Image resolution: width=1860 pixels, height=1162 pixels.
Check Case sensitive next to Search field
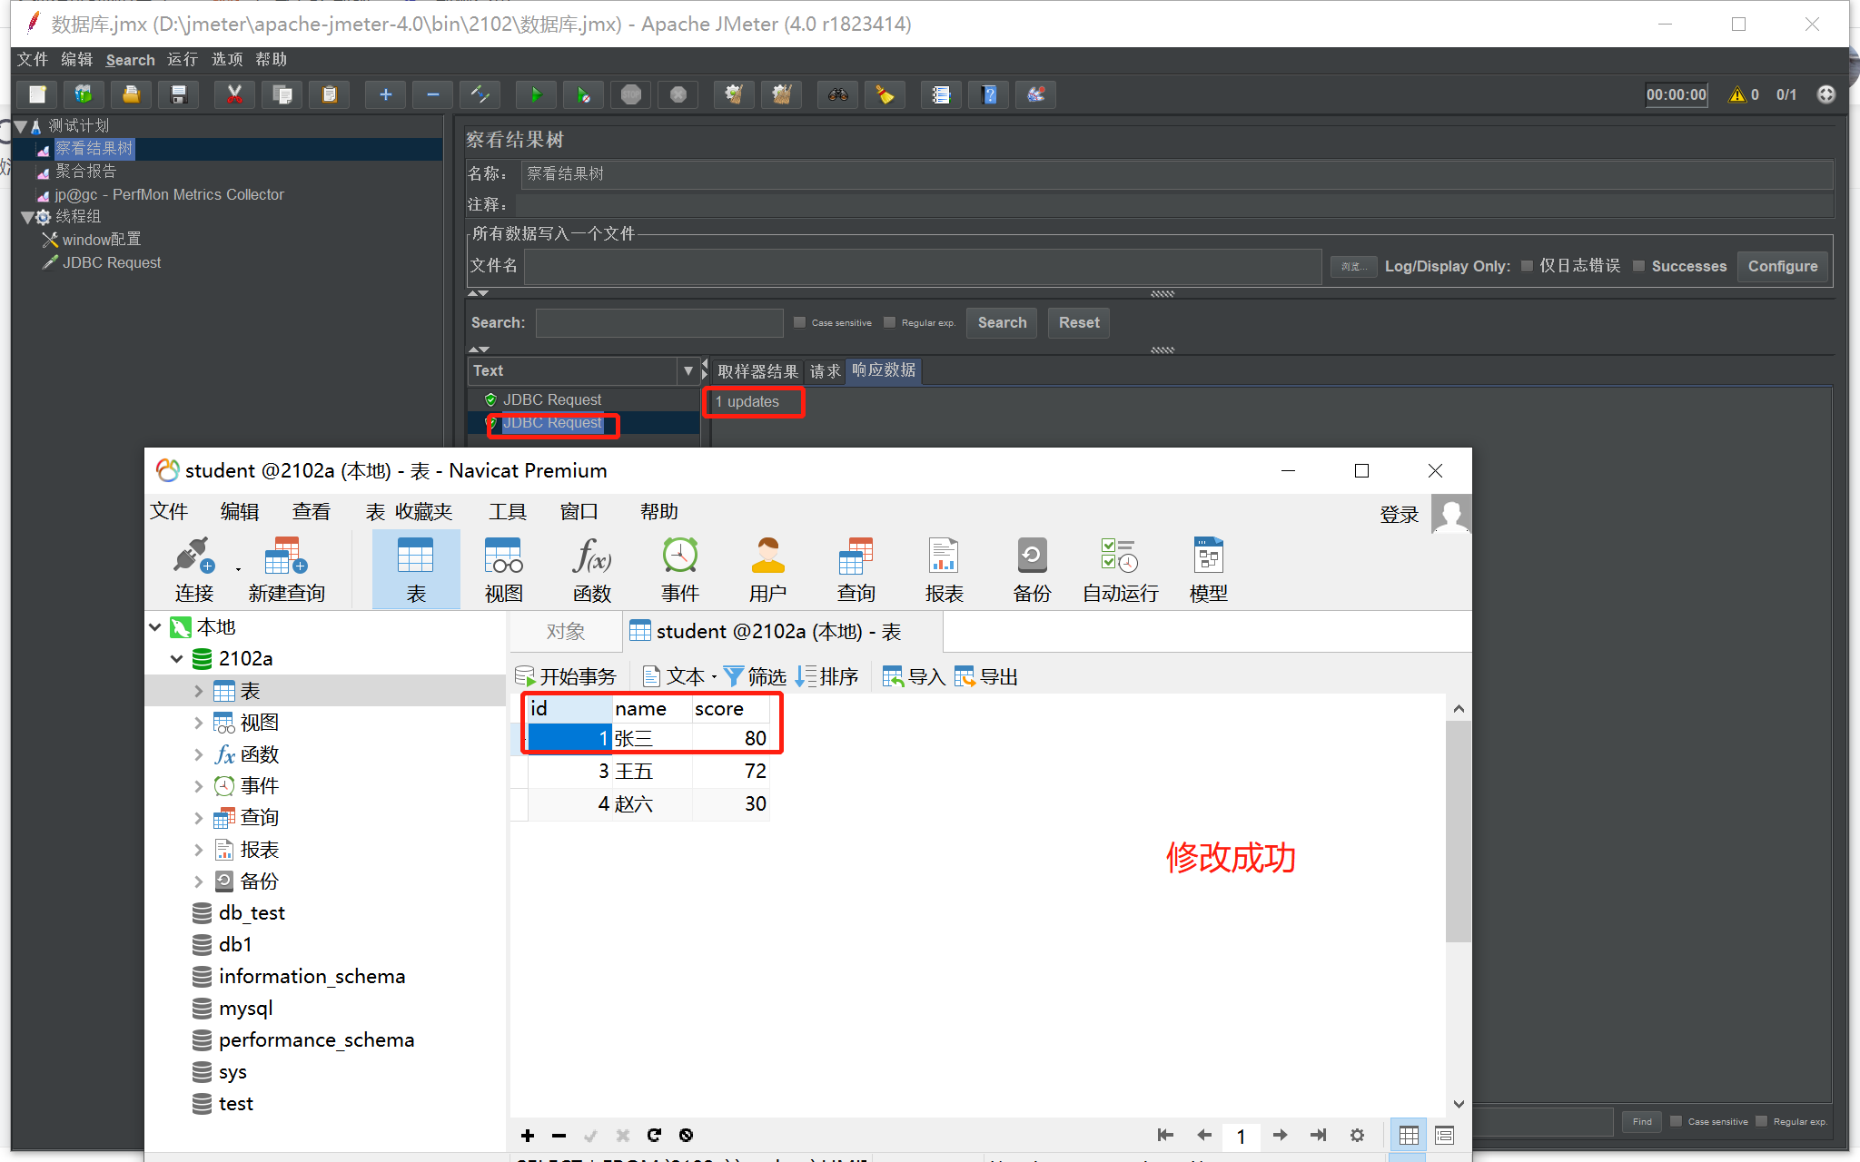(799, 322)
